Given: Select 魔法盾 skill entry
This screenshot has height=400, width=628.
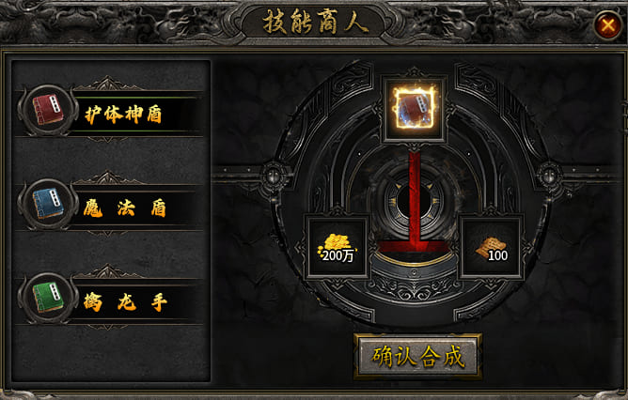Looking at the screenshot, I should click(x=109, y=207).
